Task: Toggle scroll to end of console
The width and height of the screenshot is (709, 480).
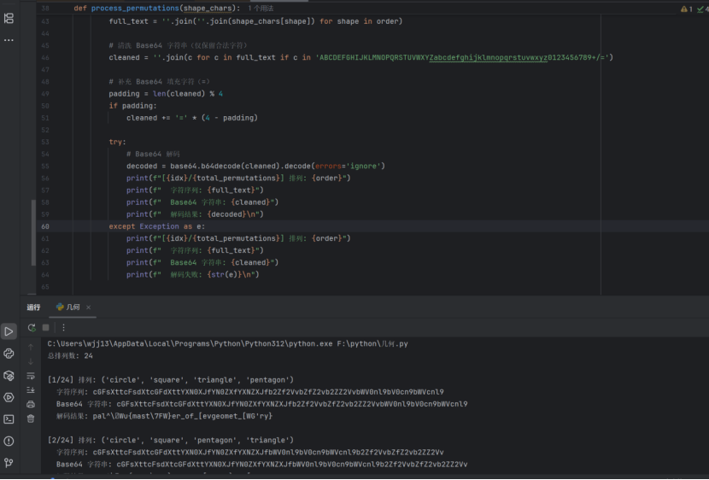Action: coord(30,390)
